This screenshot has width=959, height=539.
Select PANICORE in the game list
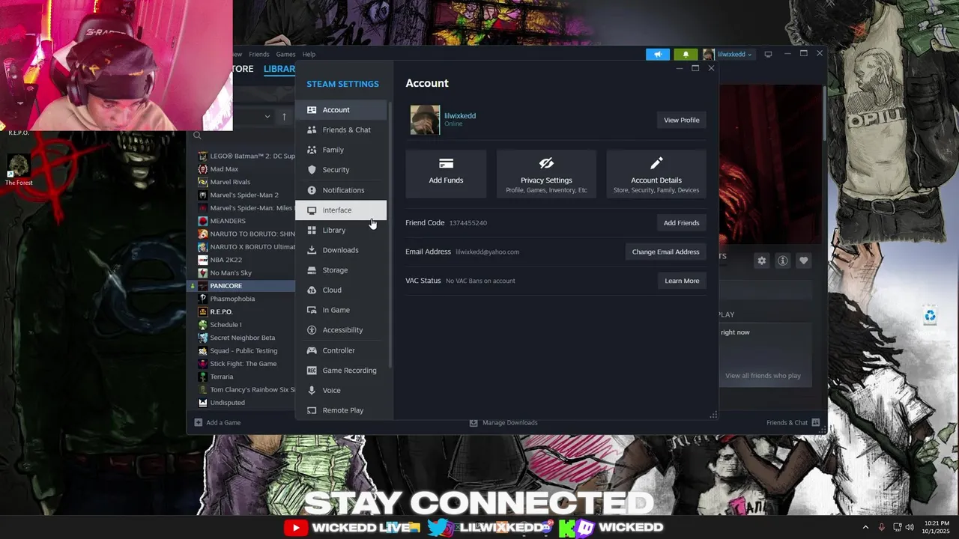(241, 286)
